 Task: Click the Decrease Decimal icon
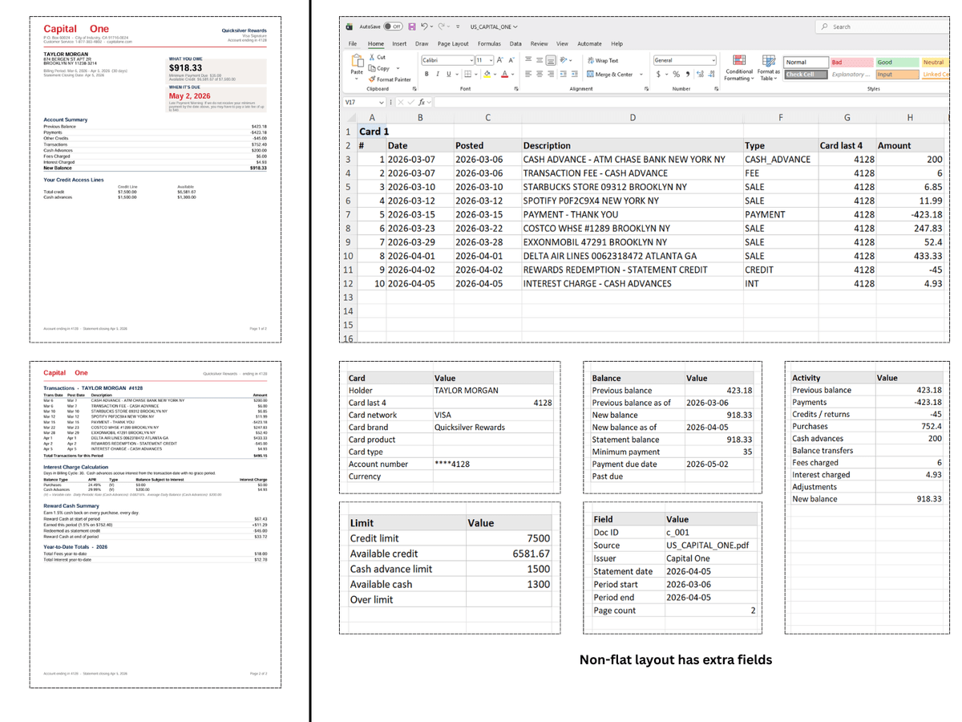(711, 74)
